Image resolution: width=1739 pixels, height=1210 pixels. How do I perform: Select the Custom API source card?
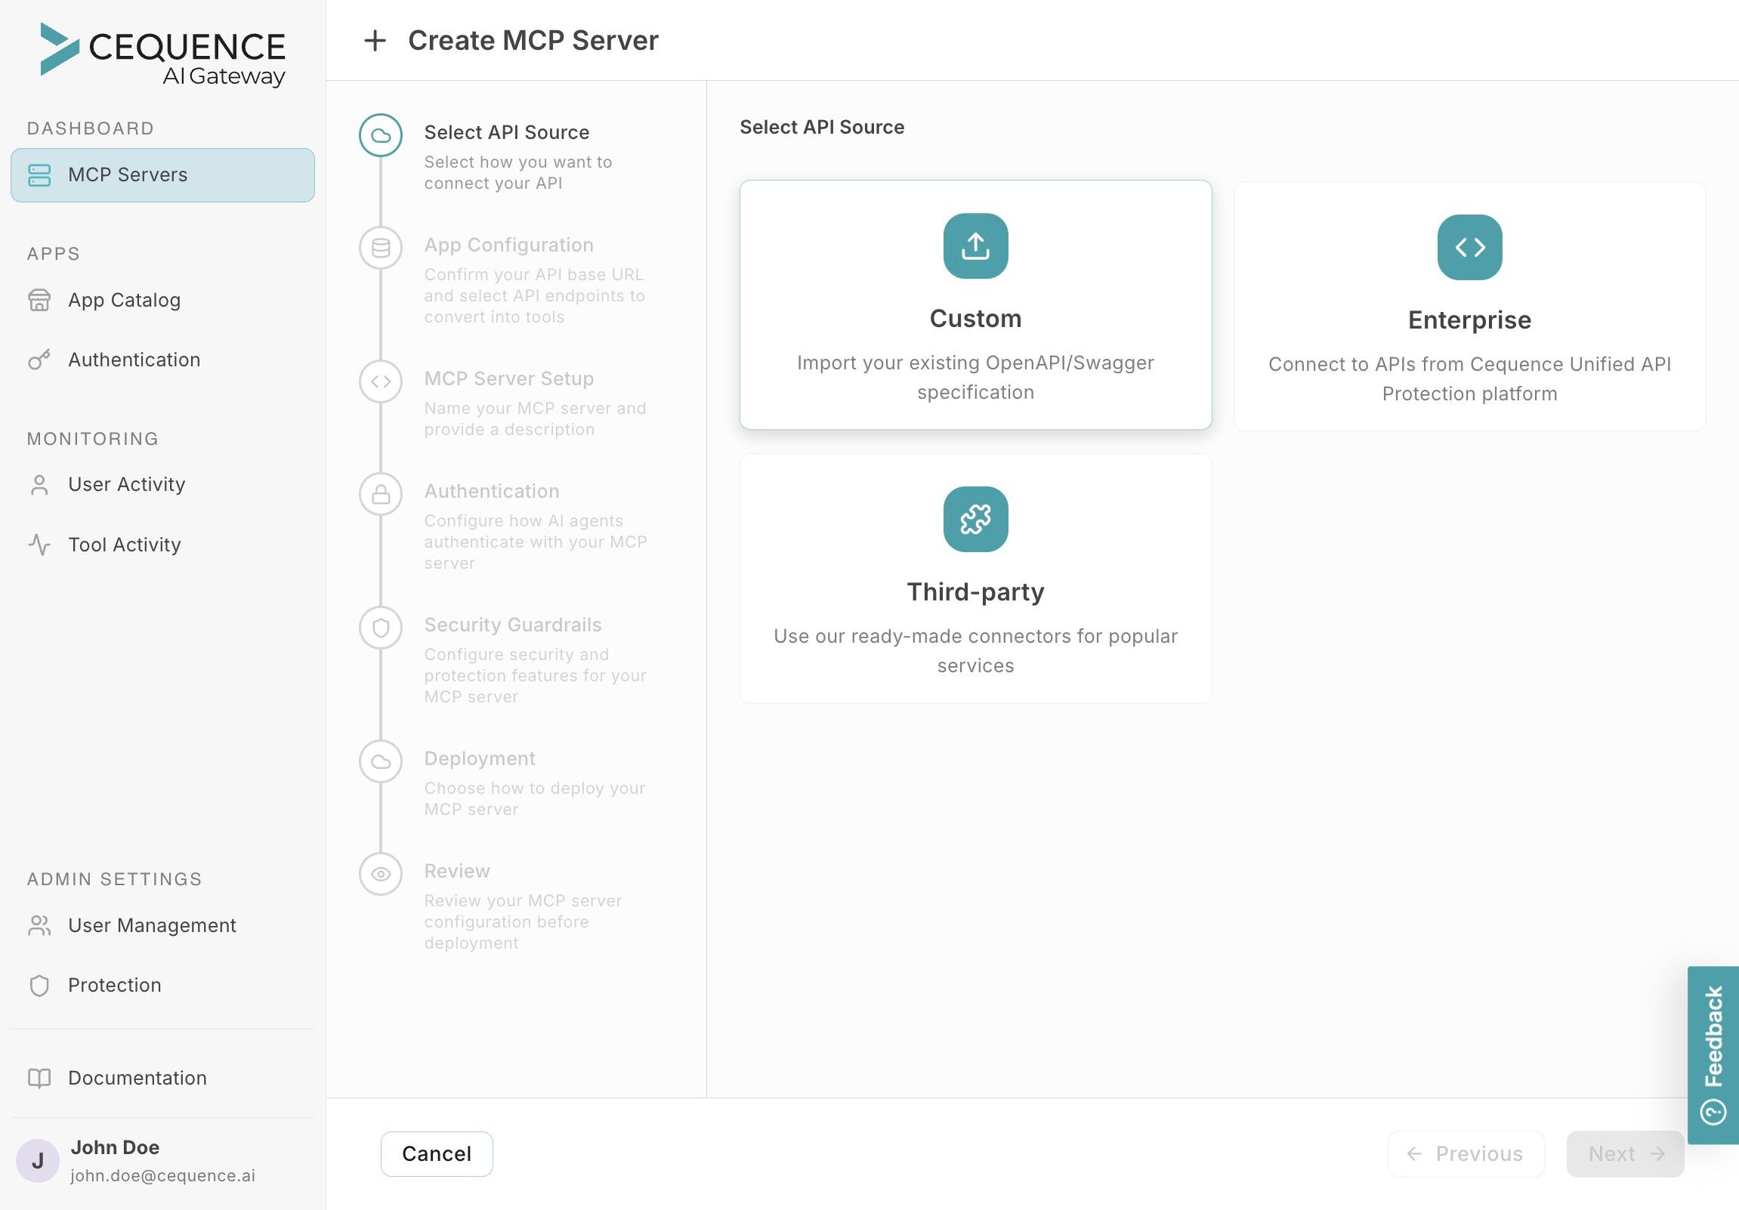(975, 305)
